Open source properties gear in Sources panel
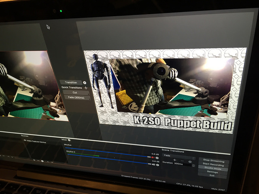259x194 pixels. point(42,161)
